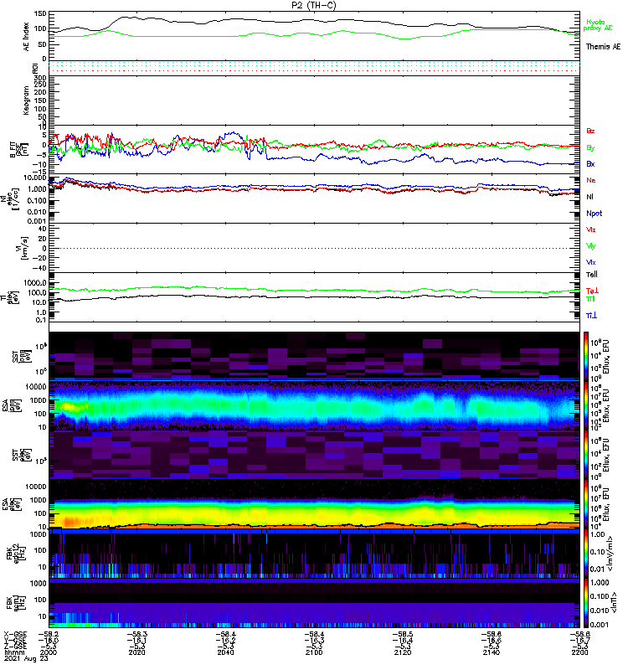
Task: Click the 2000 time tick label
Action: click(x=48, y=652)
